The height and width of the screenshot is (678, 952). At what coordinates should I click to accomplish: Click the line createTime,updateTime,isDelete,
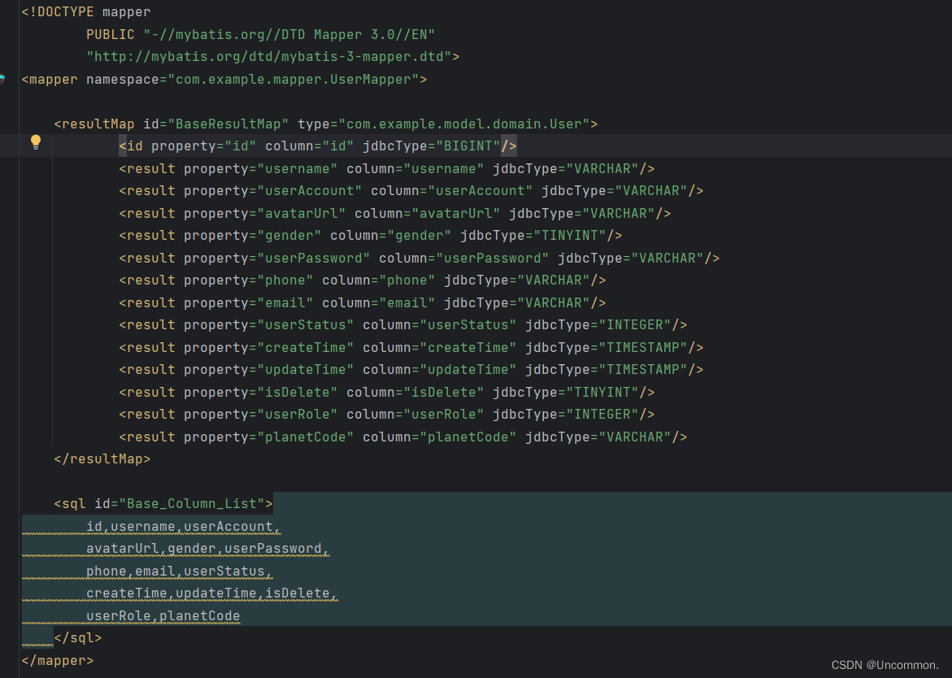[x=212, y=593]
